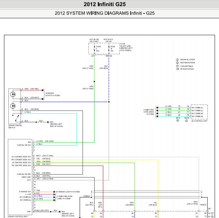Click the 'CANCEL SW IND' pin label

pos(24,174)
